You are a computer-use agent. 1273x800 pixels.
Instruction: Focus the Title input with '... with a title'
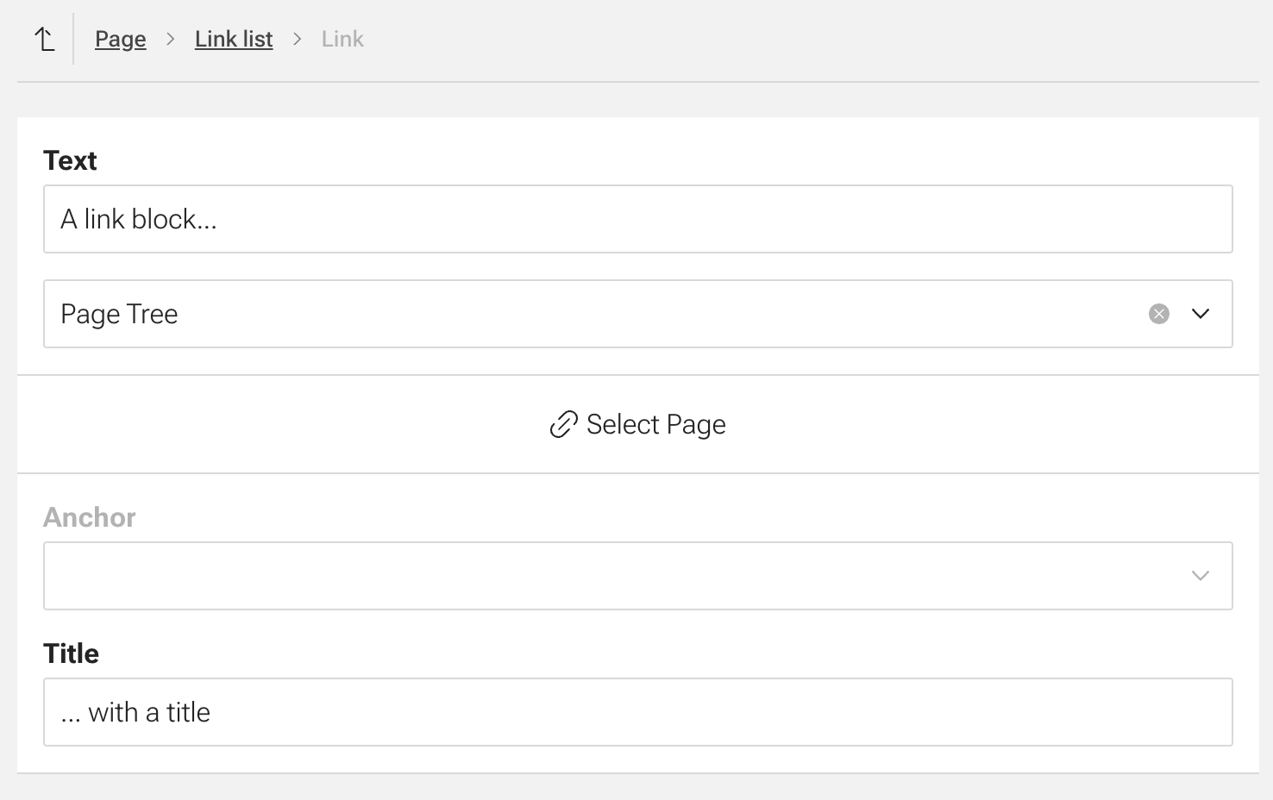pyautogui.click(x=637, y=712)
